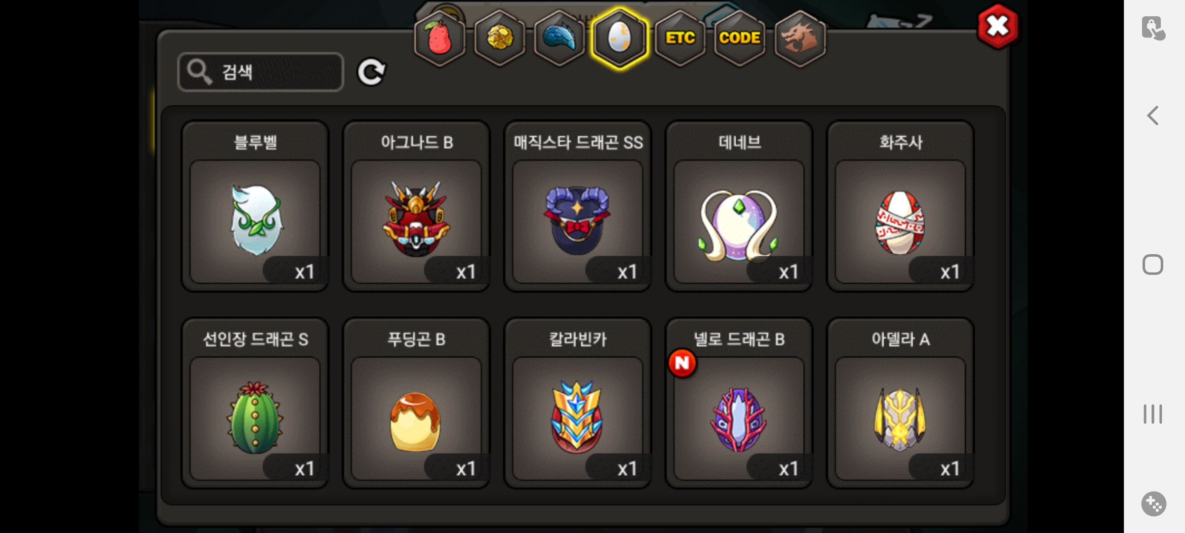Tap the 선인장 드래곤 S cactus egg
This screenshot has height=533, width=1185.
(255, 403)
